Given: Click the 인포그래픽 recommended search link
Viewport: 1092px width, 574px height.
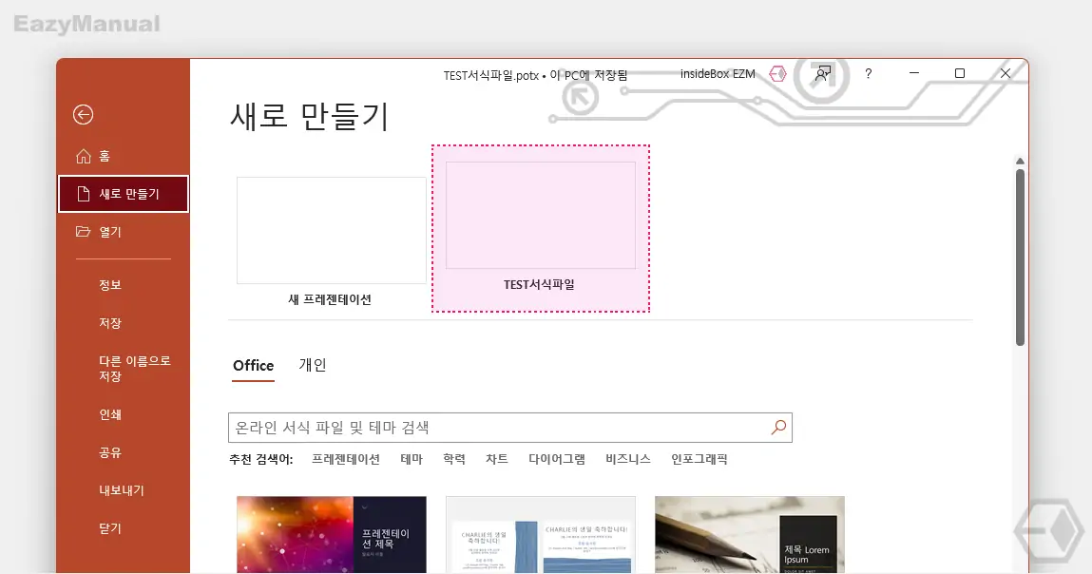Looking at the screenshot, I should pyautogui.click(x=698, y=459).
